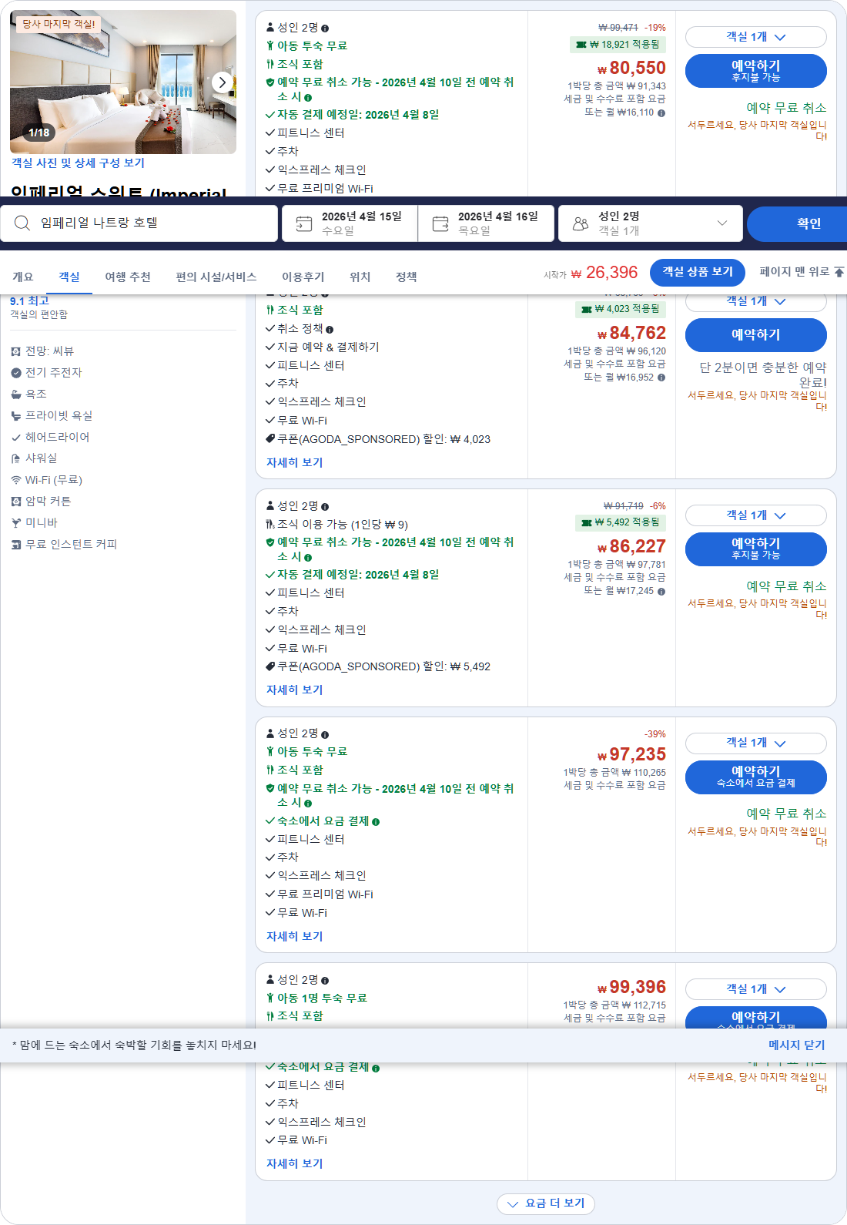Click info icon beside ₩16,952 monthly price
The height and width of the screenshot is (1225, 847).
[661, 378]
